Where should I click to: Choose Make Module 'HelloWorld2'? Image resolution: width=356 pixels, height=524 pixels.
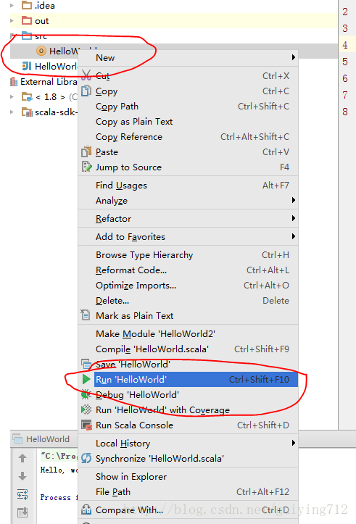188,333
